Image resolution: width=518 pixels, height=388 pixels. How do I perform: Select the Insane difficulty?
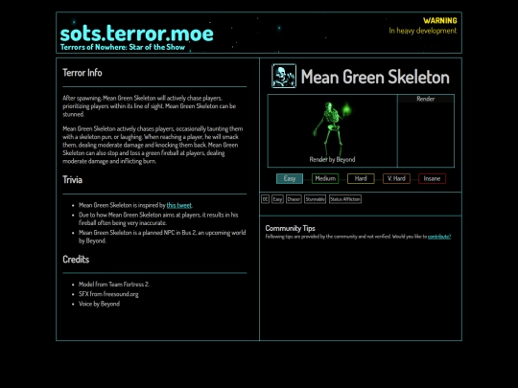click(432, 178)
